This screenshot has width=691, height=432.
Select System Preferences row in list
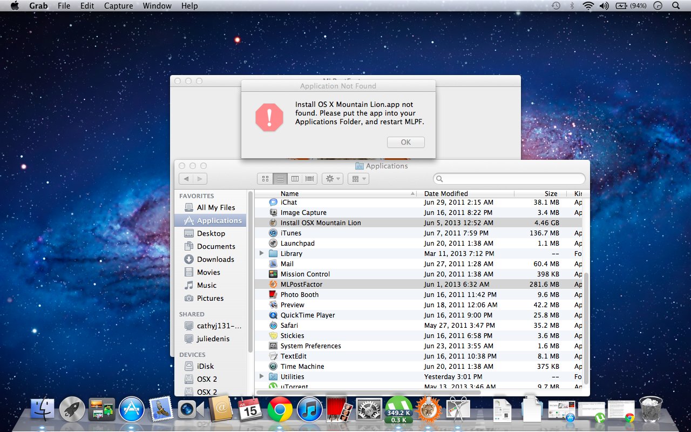click(x=418, y=346)
